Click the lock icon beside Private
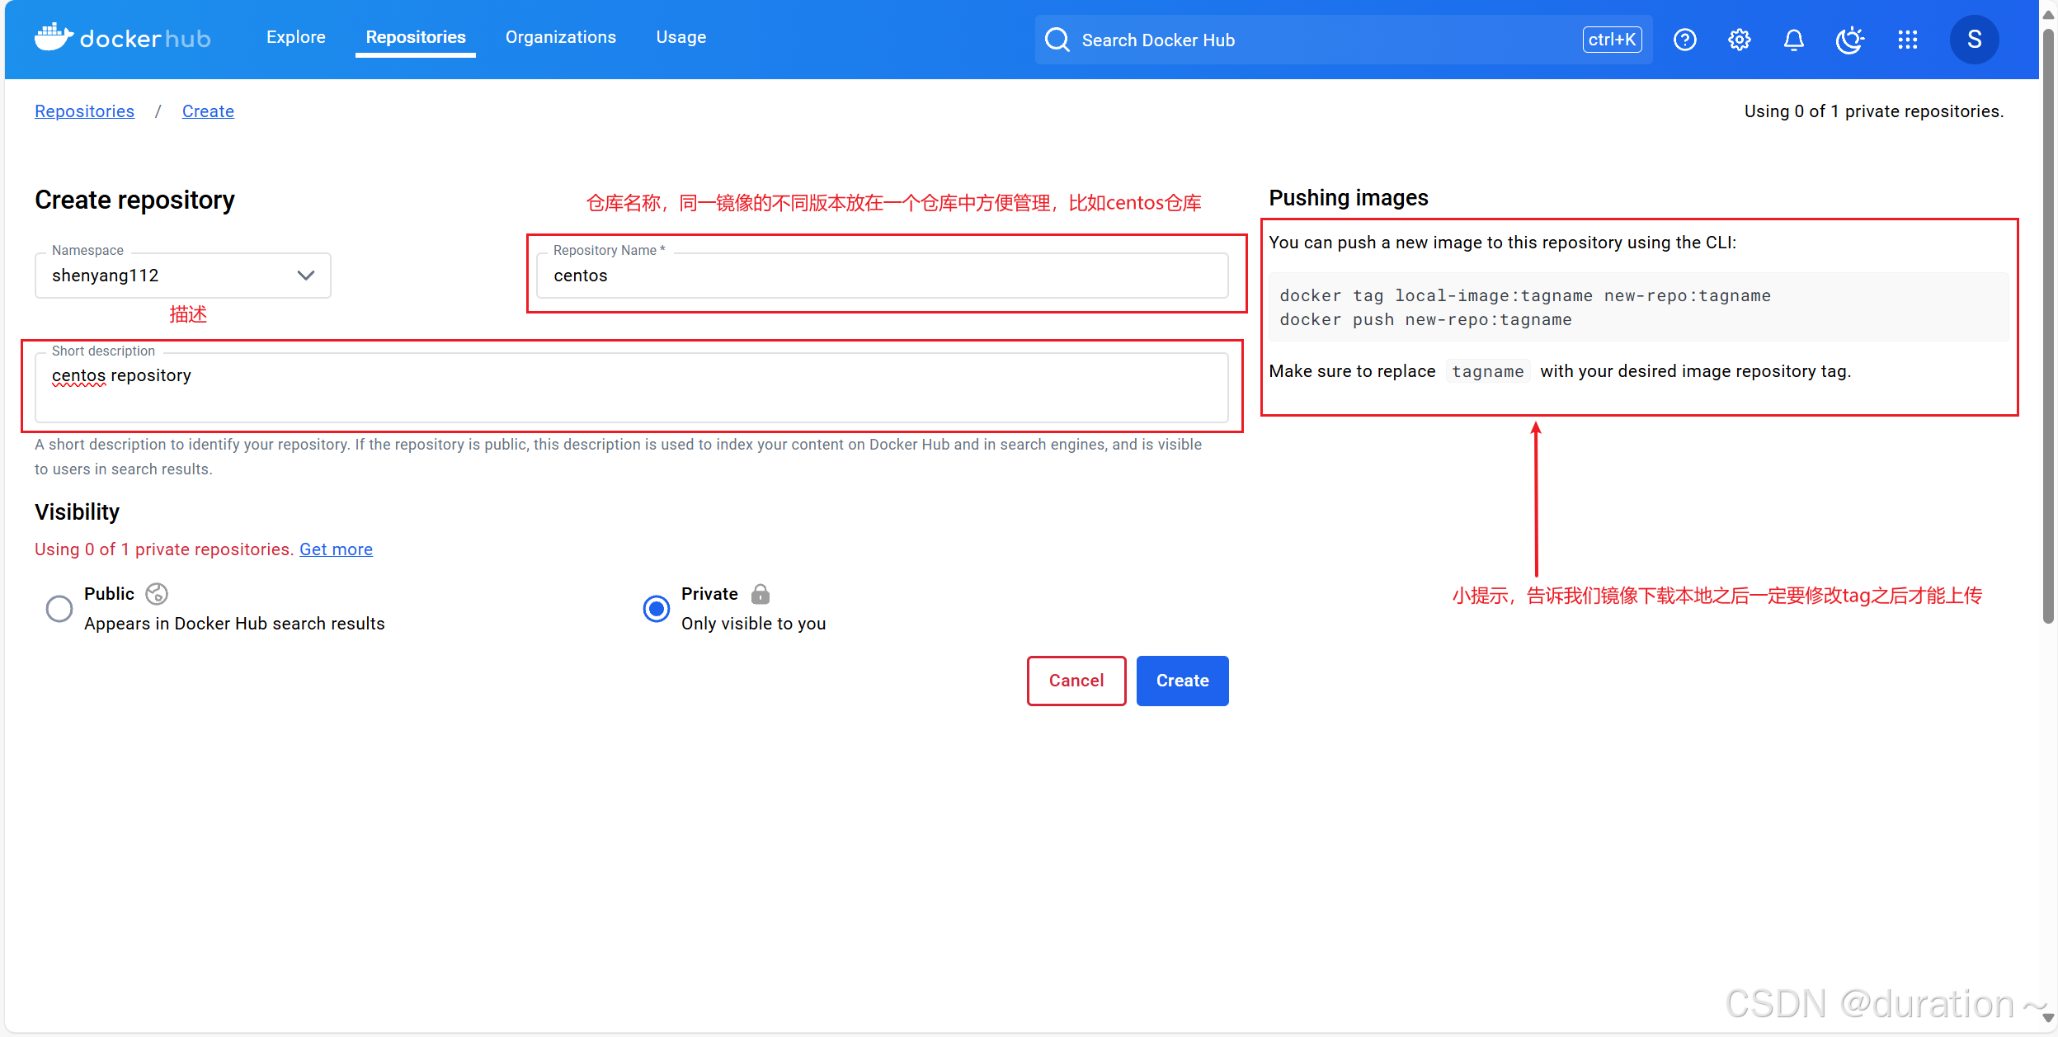The height and width of the screenshot is (1037, 2058). coord(761,594)
